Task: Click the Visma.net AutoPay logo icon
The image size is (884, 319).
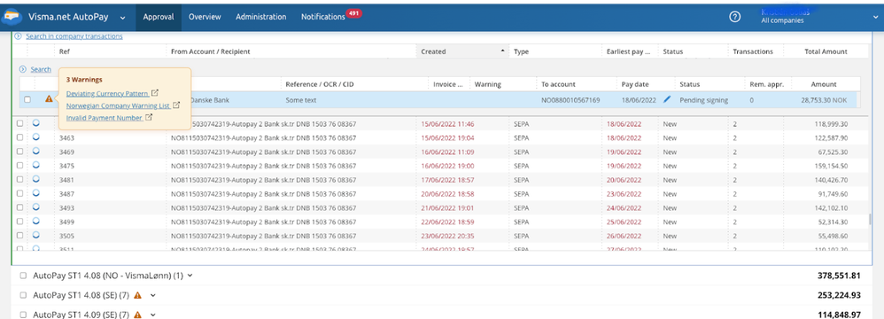Action: [x=11, y=17]
